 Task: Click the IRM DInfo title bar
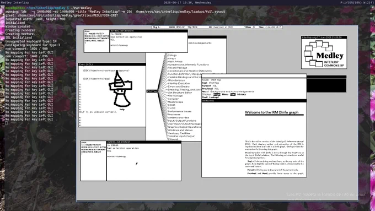(254, 101)
